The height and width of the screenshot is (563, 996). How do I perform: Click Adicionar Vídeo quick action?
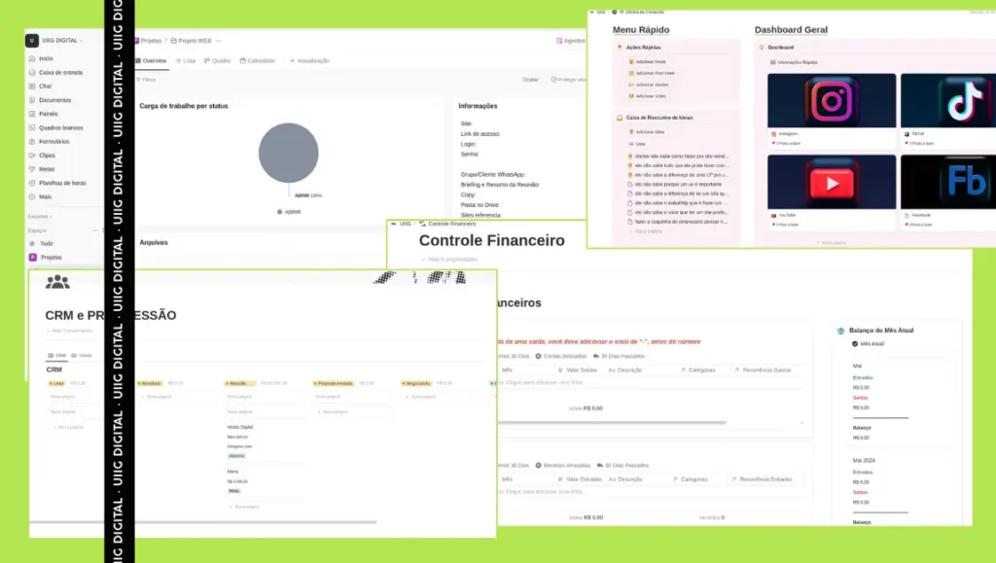(647, 96)
